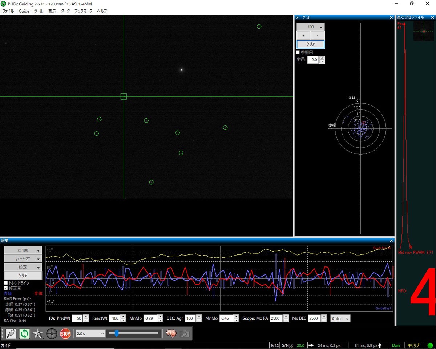This screenshot has width=436, height=349.
Task: Click the RA Osc: 0.44 readout
Action: pos(15,321)
